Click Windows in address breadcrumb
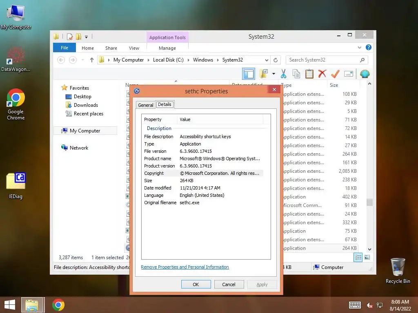The width and height of the screenshot is (418, 313). 203,60
